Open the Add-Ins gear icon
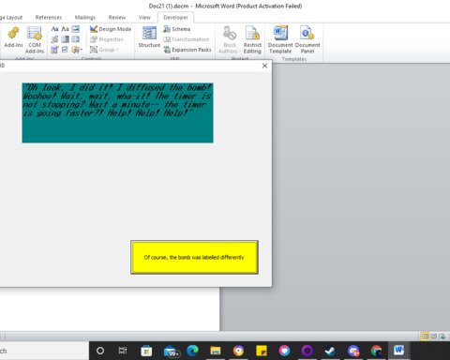This screenshot has height=360, width=450. point(13,37)
